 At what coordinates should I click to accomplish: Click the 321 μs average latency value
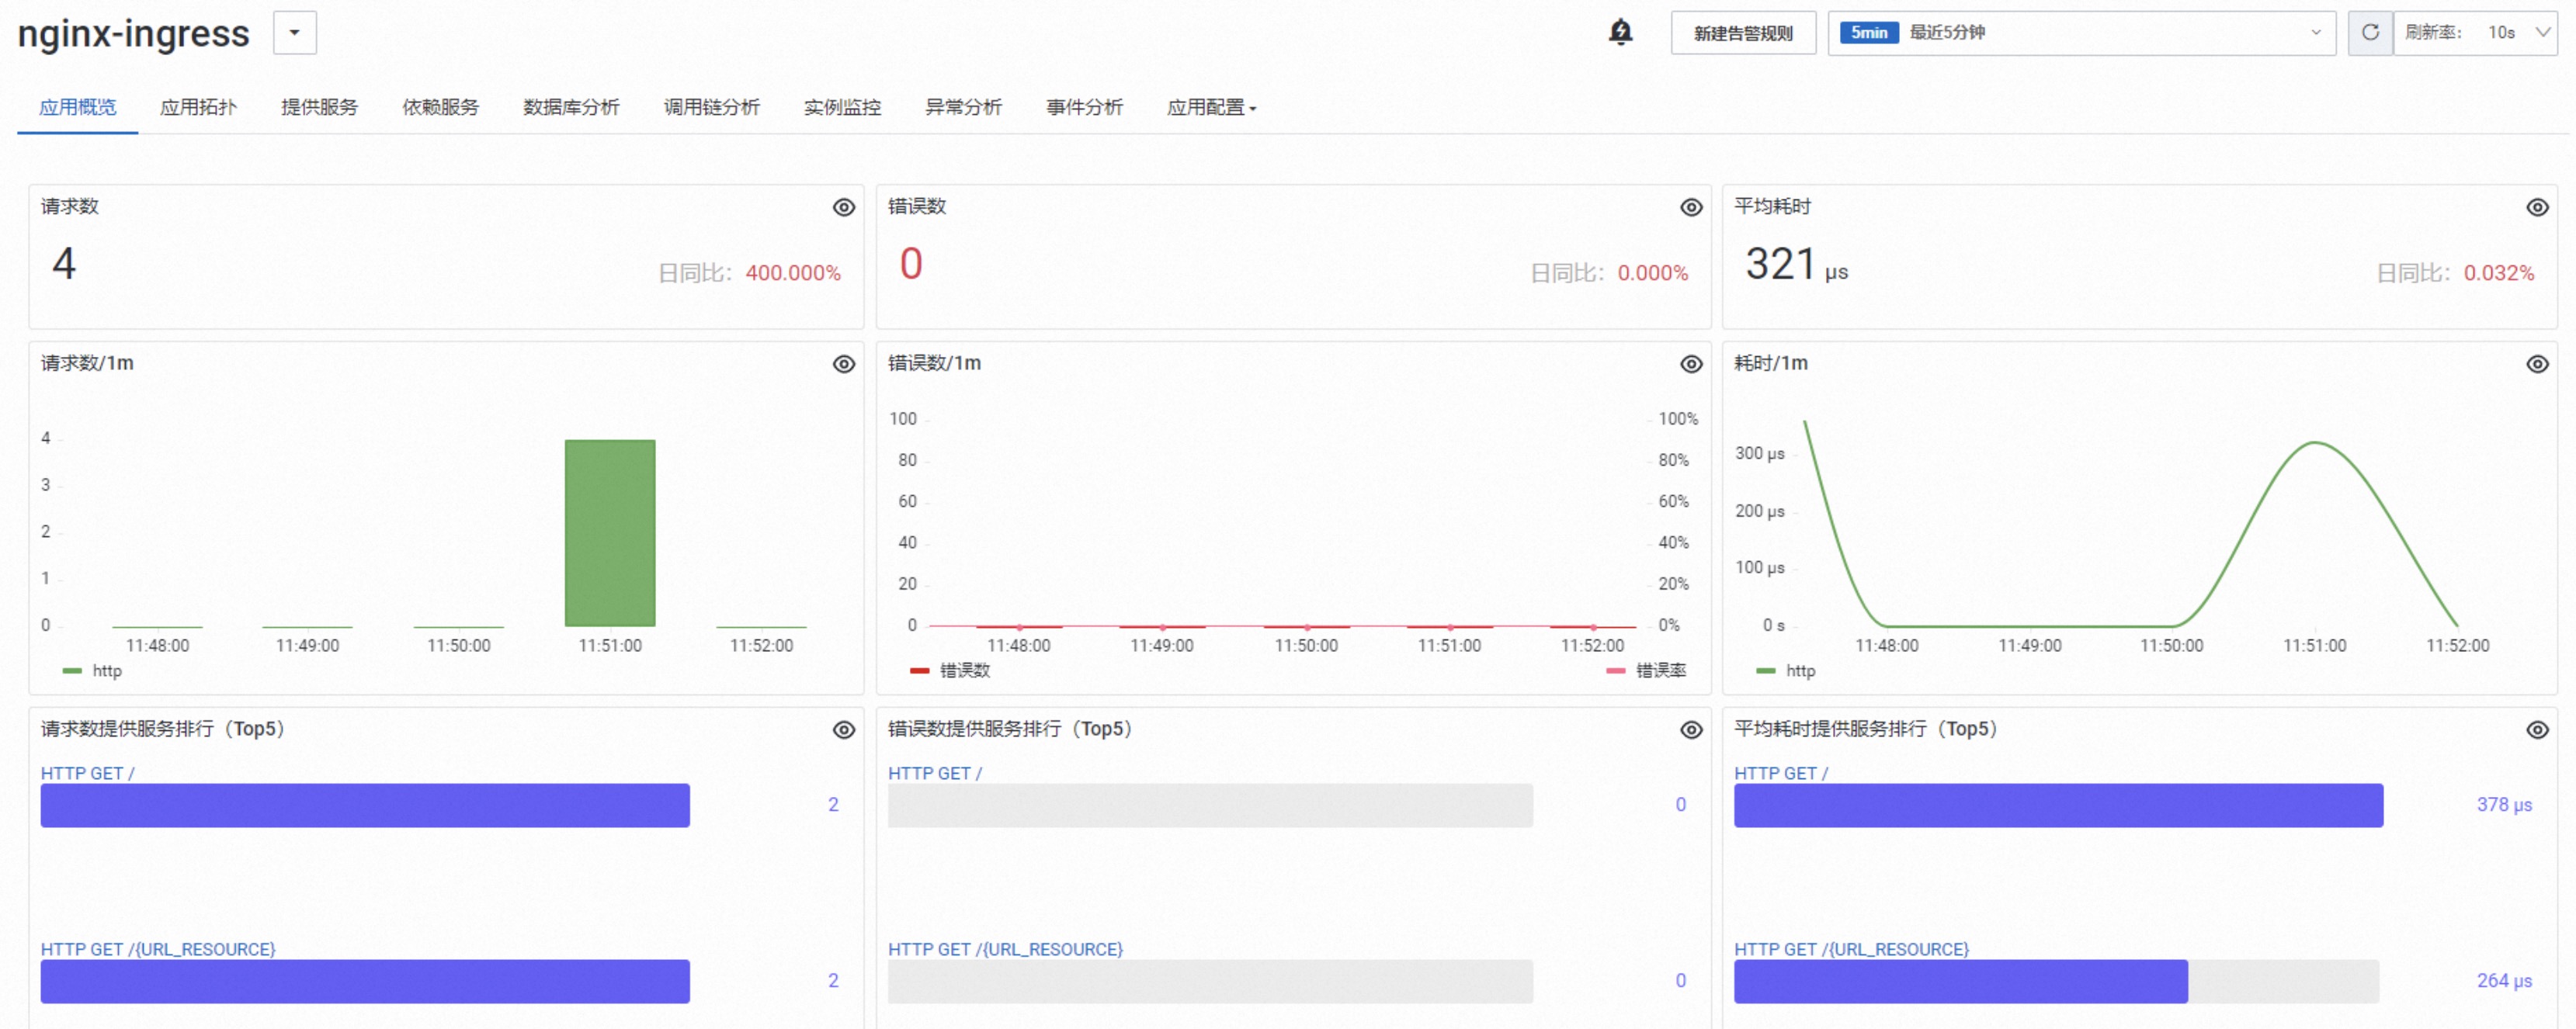pos(1797,265)
